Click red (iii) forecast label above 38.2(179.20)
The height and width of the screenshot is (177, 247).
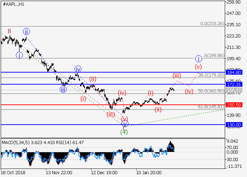tap(177, 75)
